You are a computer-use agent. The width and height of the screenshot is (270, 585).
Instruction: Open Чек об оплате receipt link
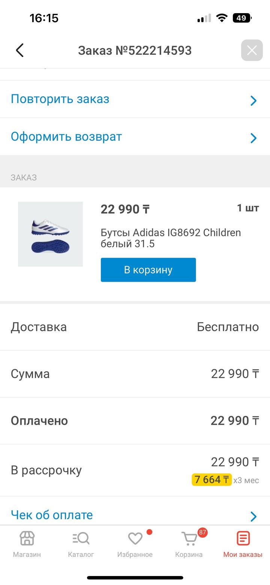pos(52,515)
